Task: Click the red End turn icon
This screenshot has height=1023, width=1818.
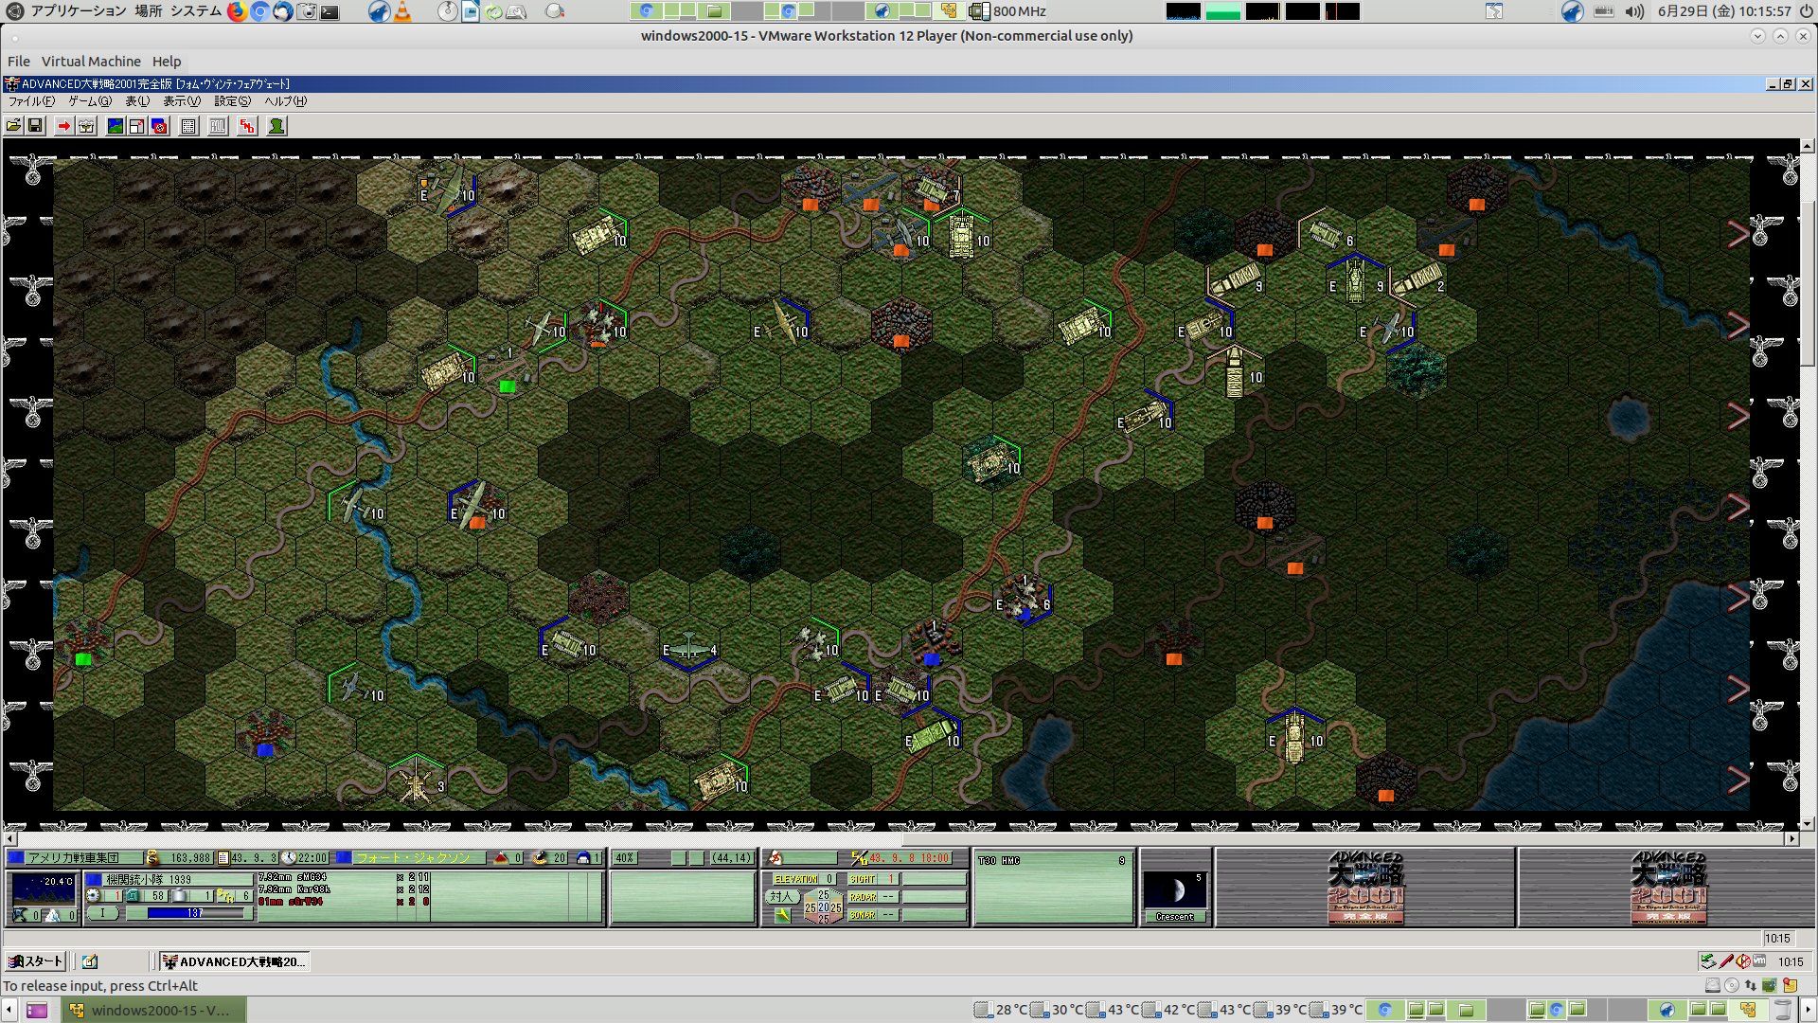Action: click(247, 126)
